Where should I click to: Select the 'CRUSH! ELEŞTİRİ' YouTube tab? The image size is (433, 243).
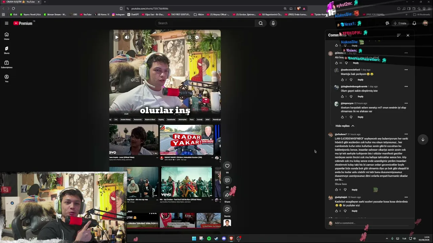[21, 2]
